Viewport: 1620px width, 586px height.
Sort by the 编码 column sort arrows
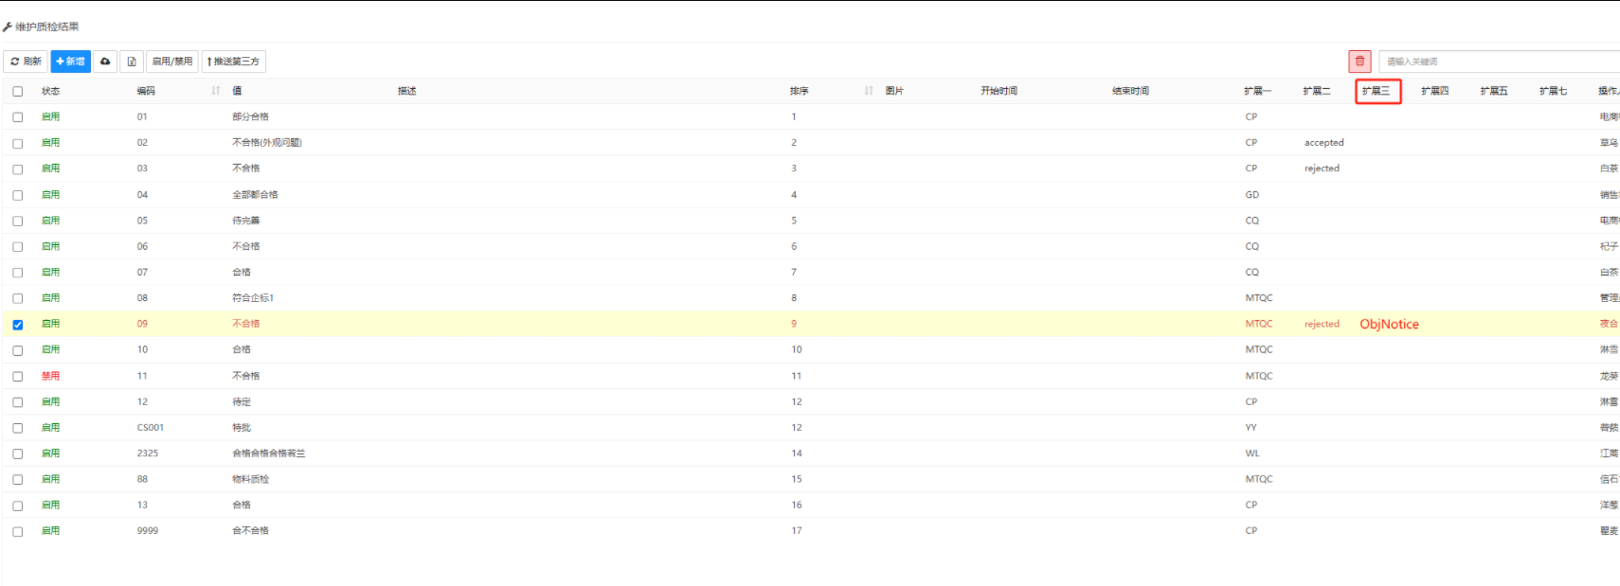(x=215, y=91)
